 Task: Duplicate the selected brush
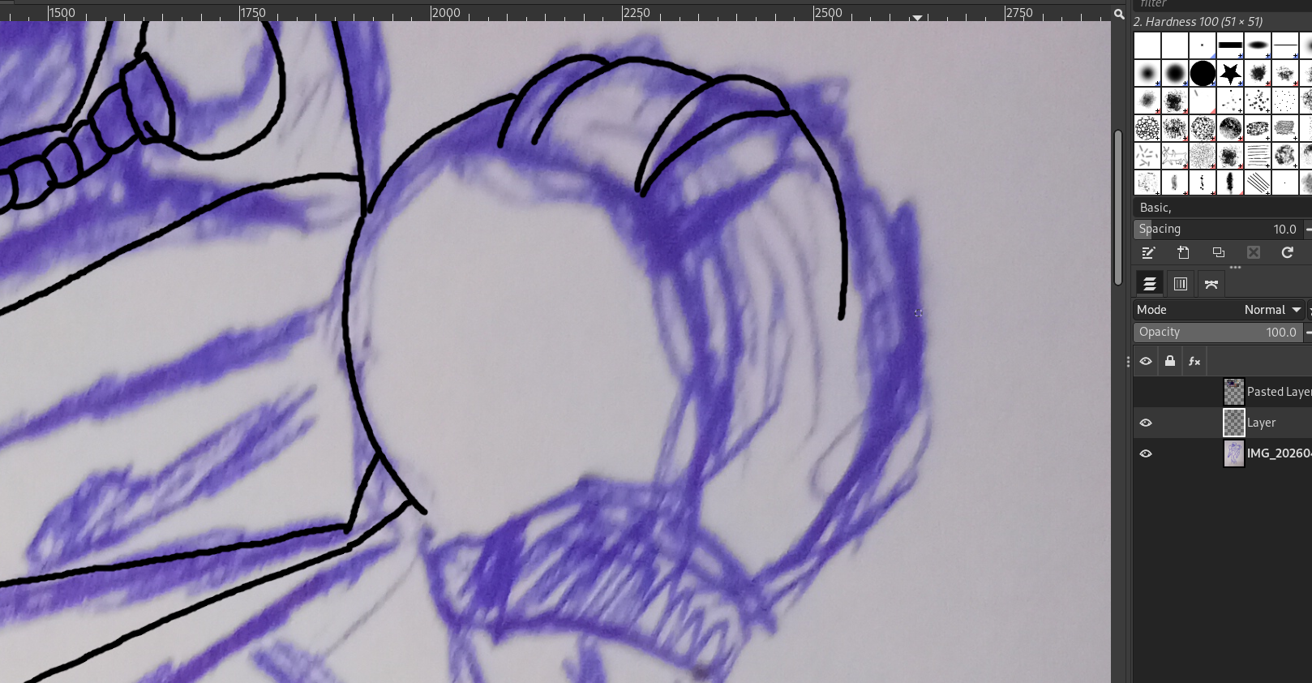[1218, 253]
